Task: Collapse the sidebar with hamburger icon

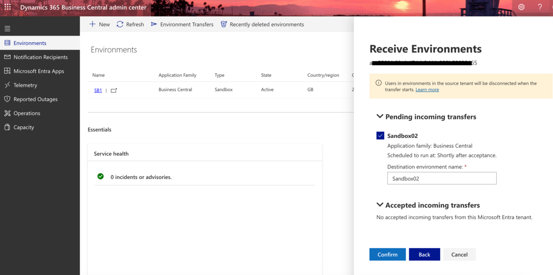Action: pos(7,29)
